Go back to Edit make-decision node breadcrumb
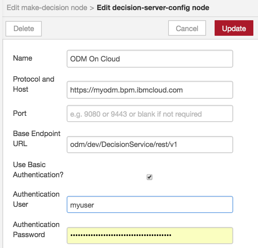Image resolution: width=258 pixels, height=248 pixels. (47, 8)
